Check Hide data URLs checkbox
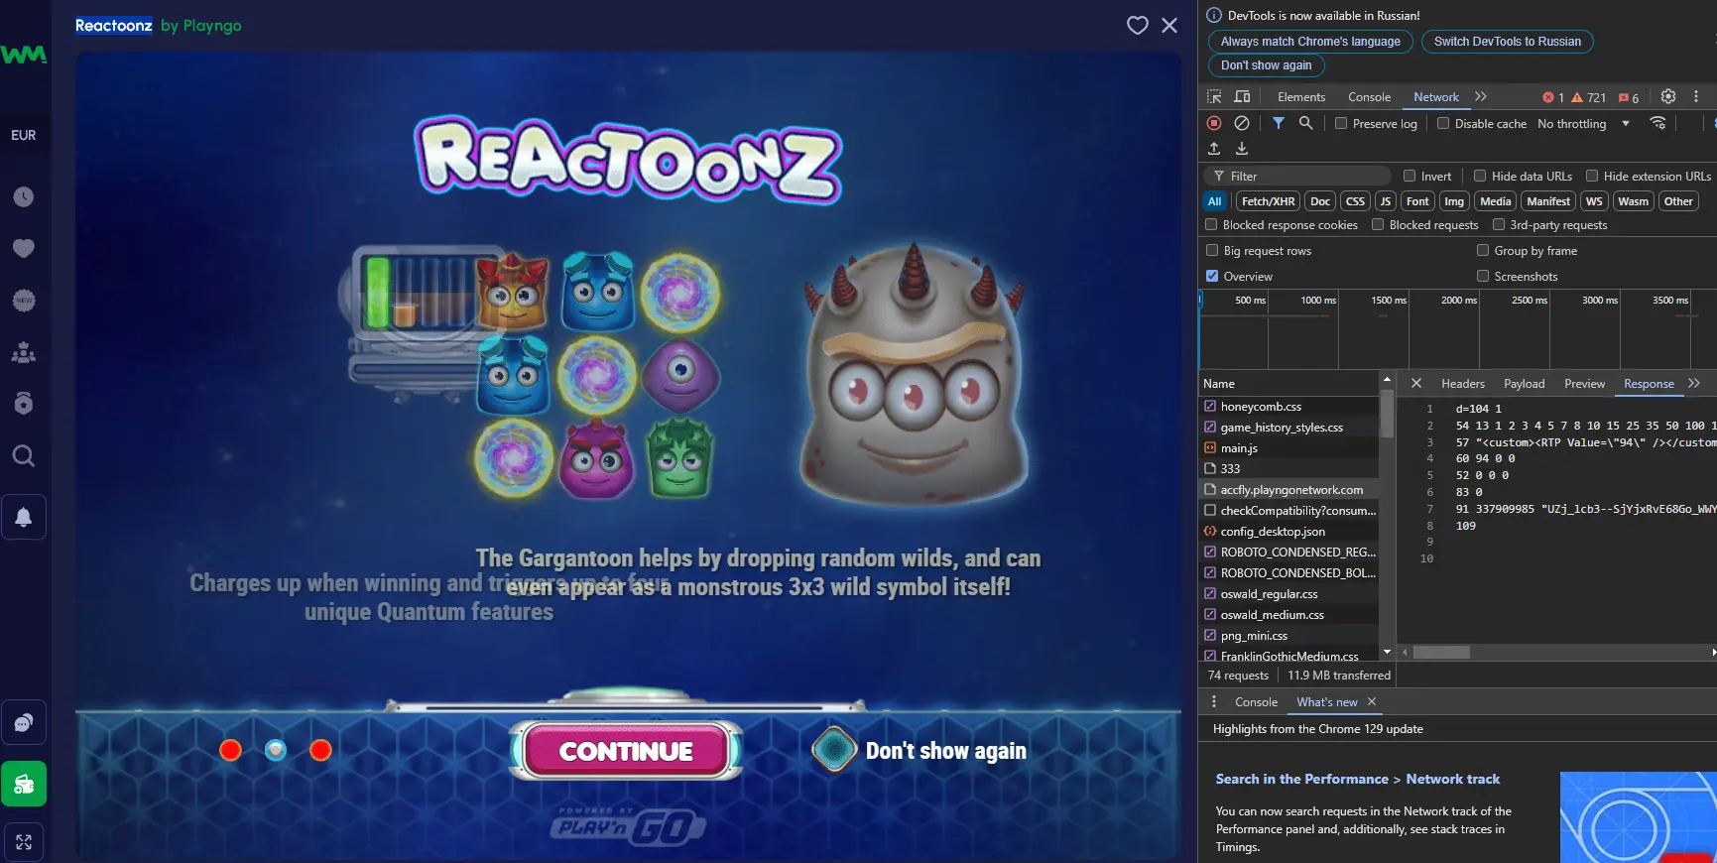The height and width of the screenshot is (863, 1717). click(1480, 177)
